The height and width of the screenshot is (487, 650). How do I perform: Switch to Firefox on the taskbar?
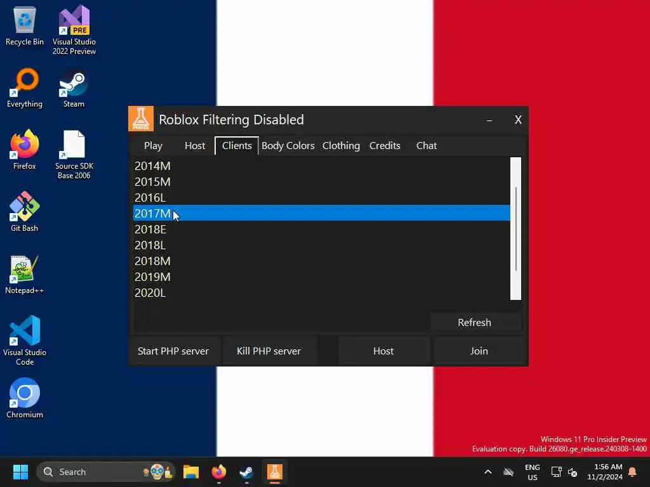point(219,472)
